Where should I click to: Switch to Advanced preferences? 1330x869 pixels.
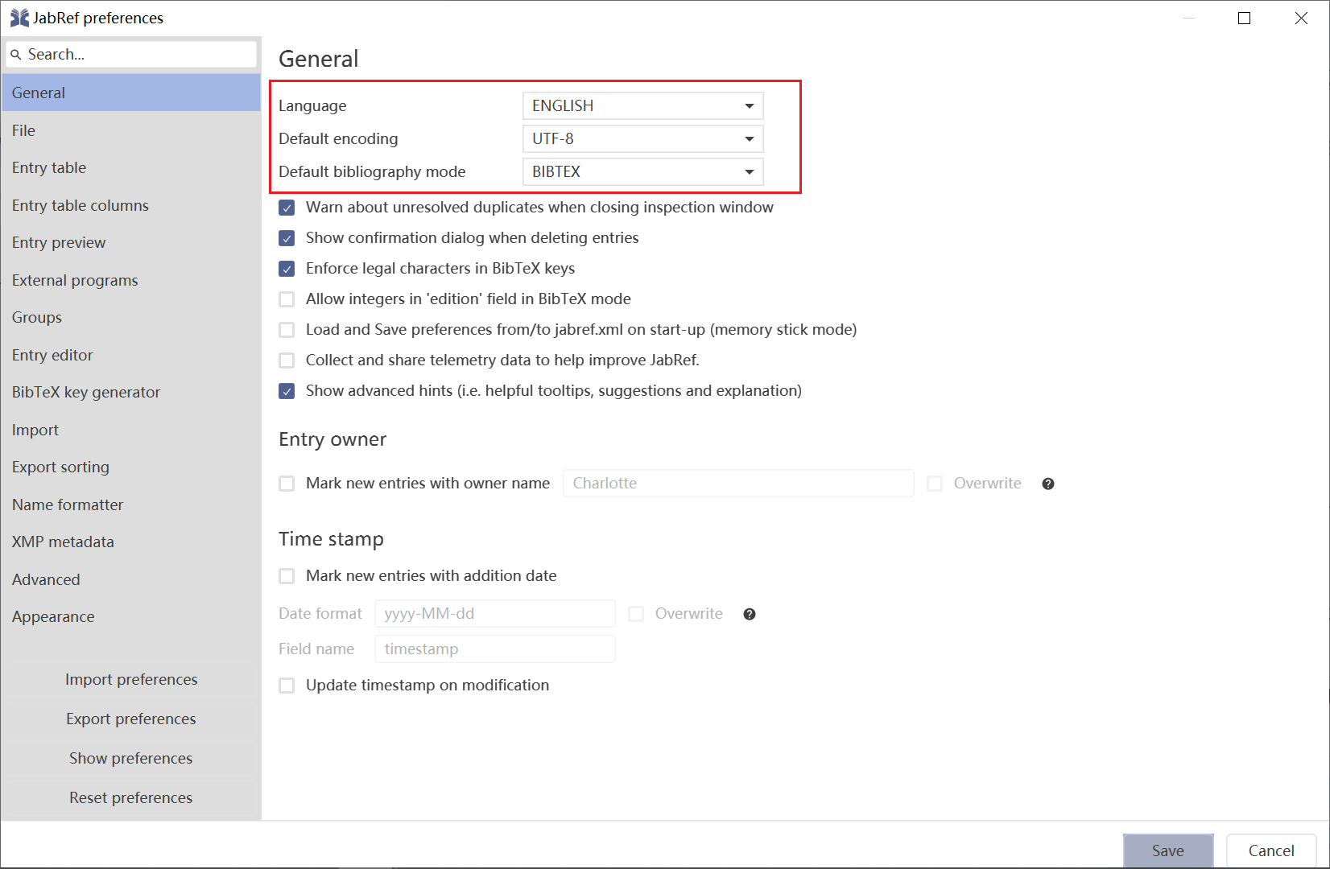click(x=130, y=579)
